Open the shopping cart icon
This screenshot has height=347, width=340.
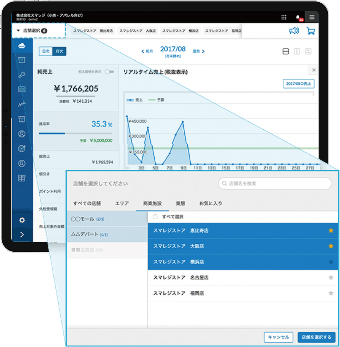pyautogui.click(x=311, y=31)
